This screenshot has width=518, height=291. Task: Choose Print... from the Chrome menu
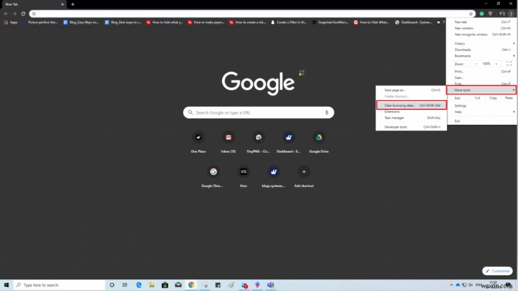coord(482,71)
